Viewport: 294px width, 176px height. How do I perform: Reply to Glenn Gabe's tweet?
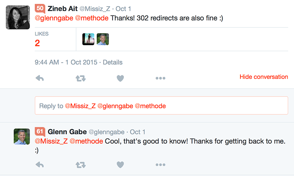(40, 165)
